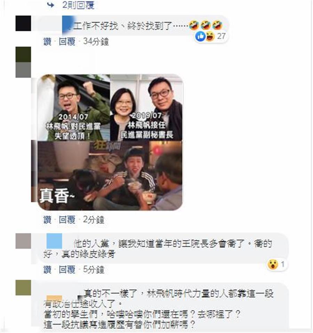Like the 他的入黨 comment
The image size is (313, 333).
pos(48,270)
